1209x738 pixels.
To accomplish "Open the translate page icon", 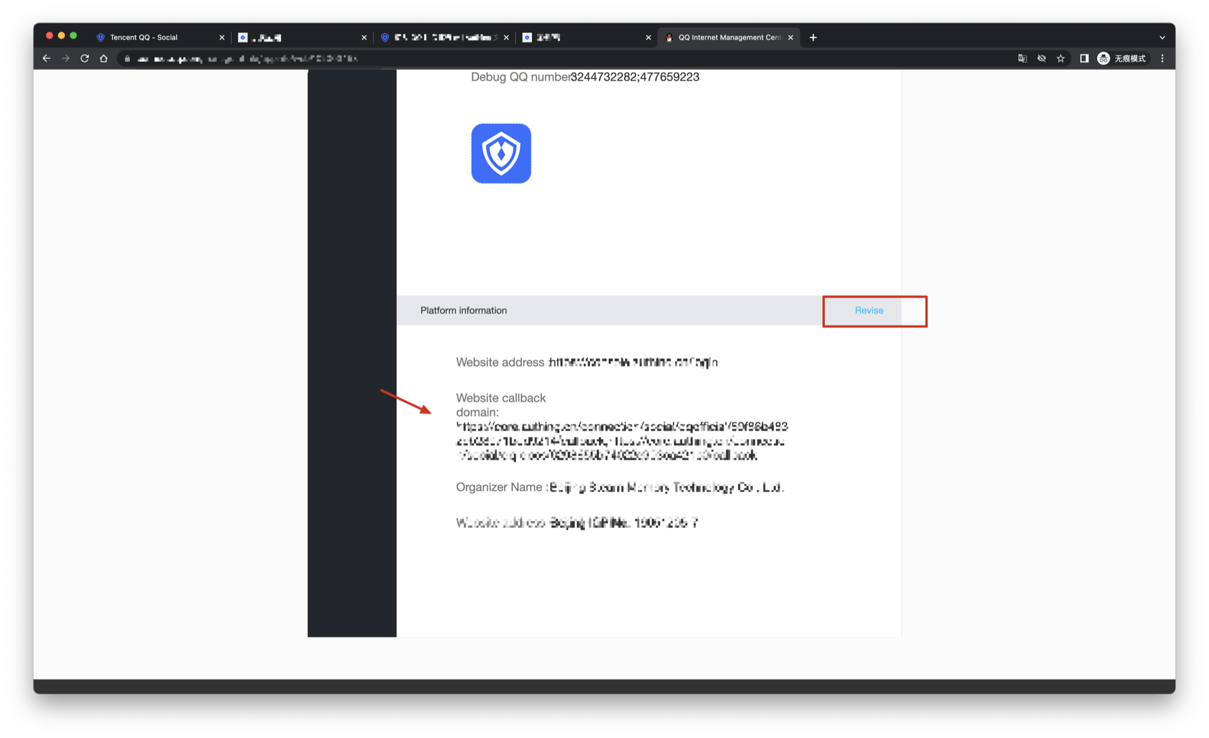I will tap(1022, 59).
